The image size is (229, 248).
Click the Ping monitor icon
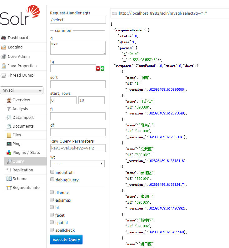(9, 144)
